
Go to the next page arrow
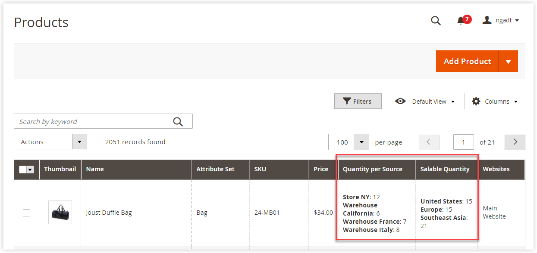coord(515,142)
